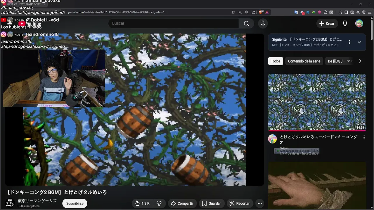Click the Recortar clip button

tap(240, 203)
